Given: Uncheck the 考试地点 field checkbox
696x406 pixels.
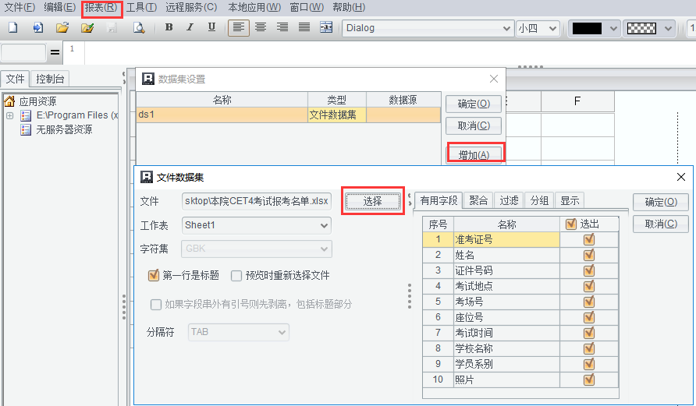Looking at the screenshot, I should [589, 286].
